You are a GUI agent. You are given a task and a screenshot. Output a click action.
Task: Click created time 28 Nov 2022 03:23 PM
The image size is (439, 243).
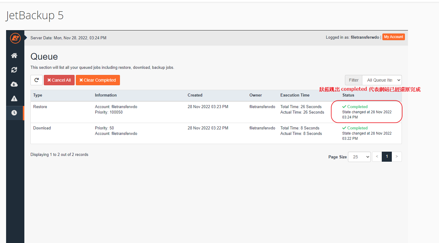208,107
